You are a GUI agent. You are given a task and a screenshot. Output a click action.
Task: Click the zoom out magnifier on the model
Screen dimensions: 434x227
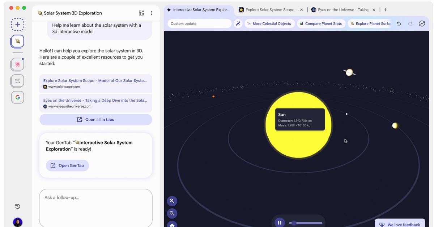click(172, 213)
